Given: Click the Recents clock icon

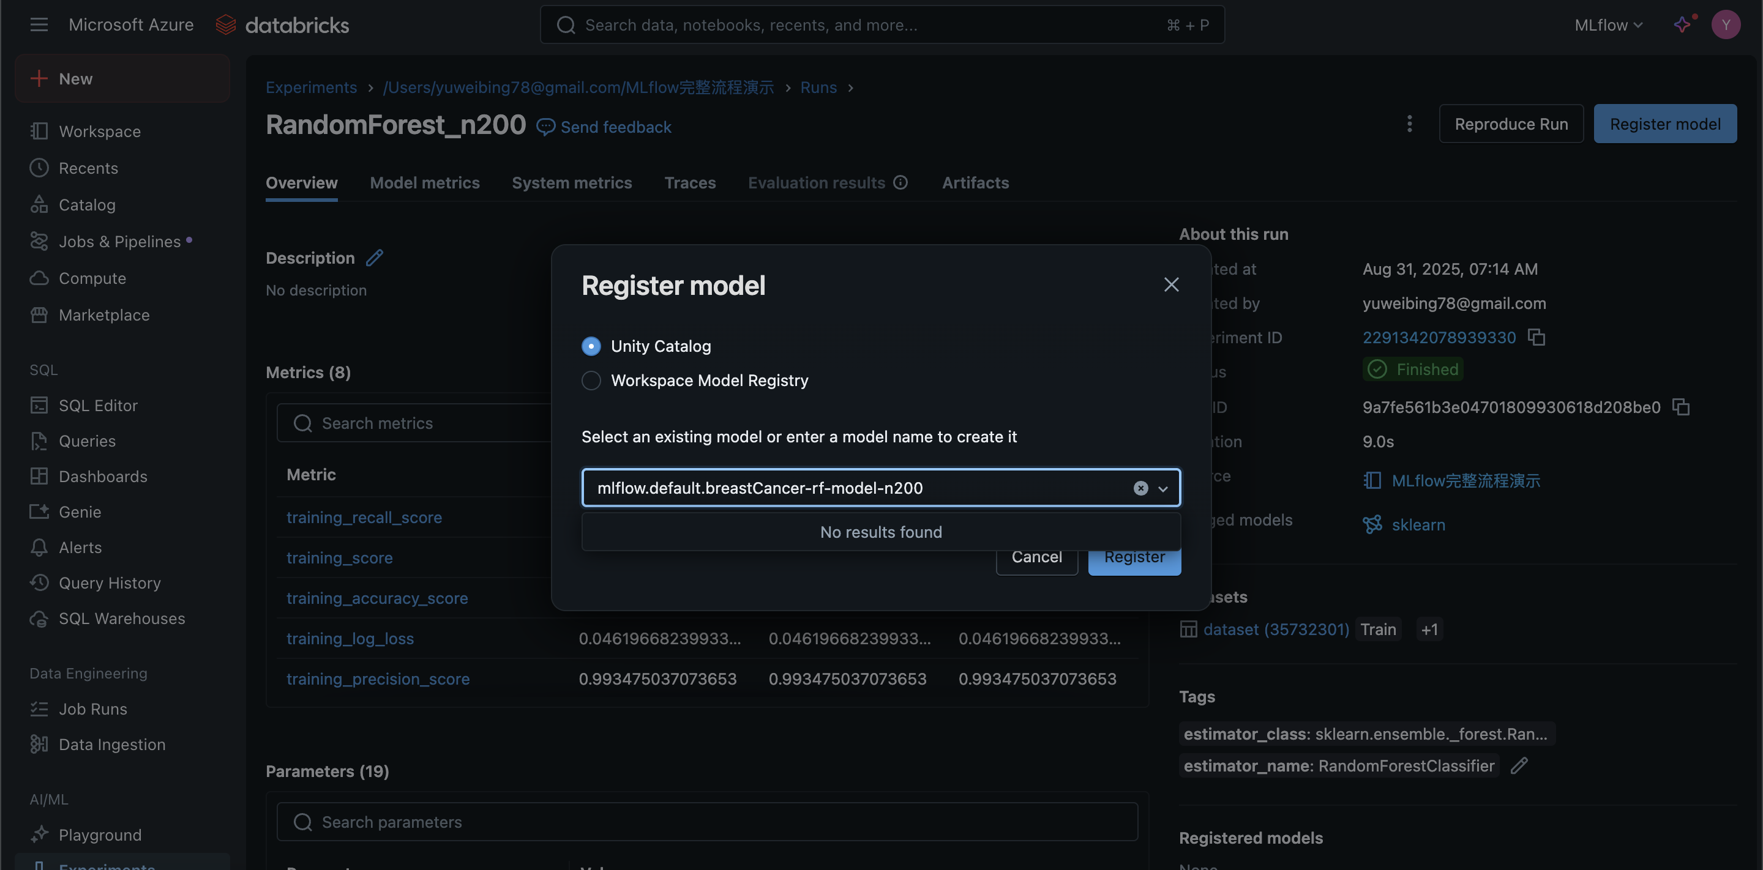Looking at the screenshot, I should pos(39,168).
